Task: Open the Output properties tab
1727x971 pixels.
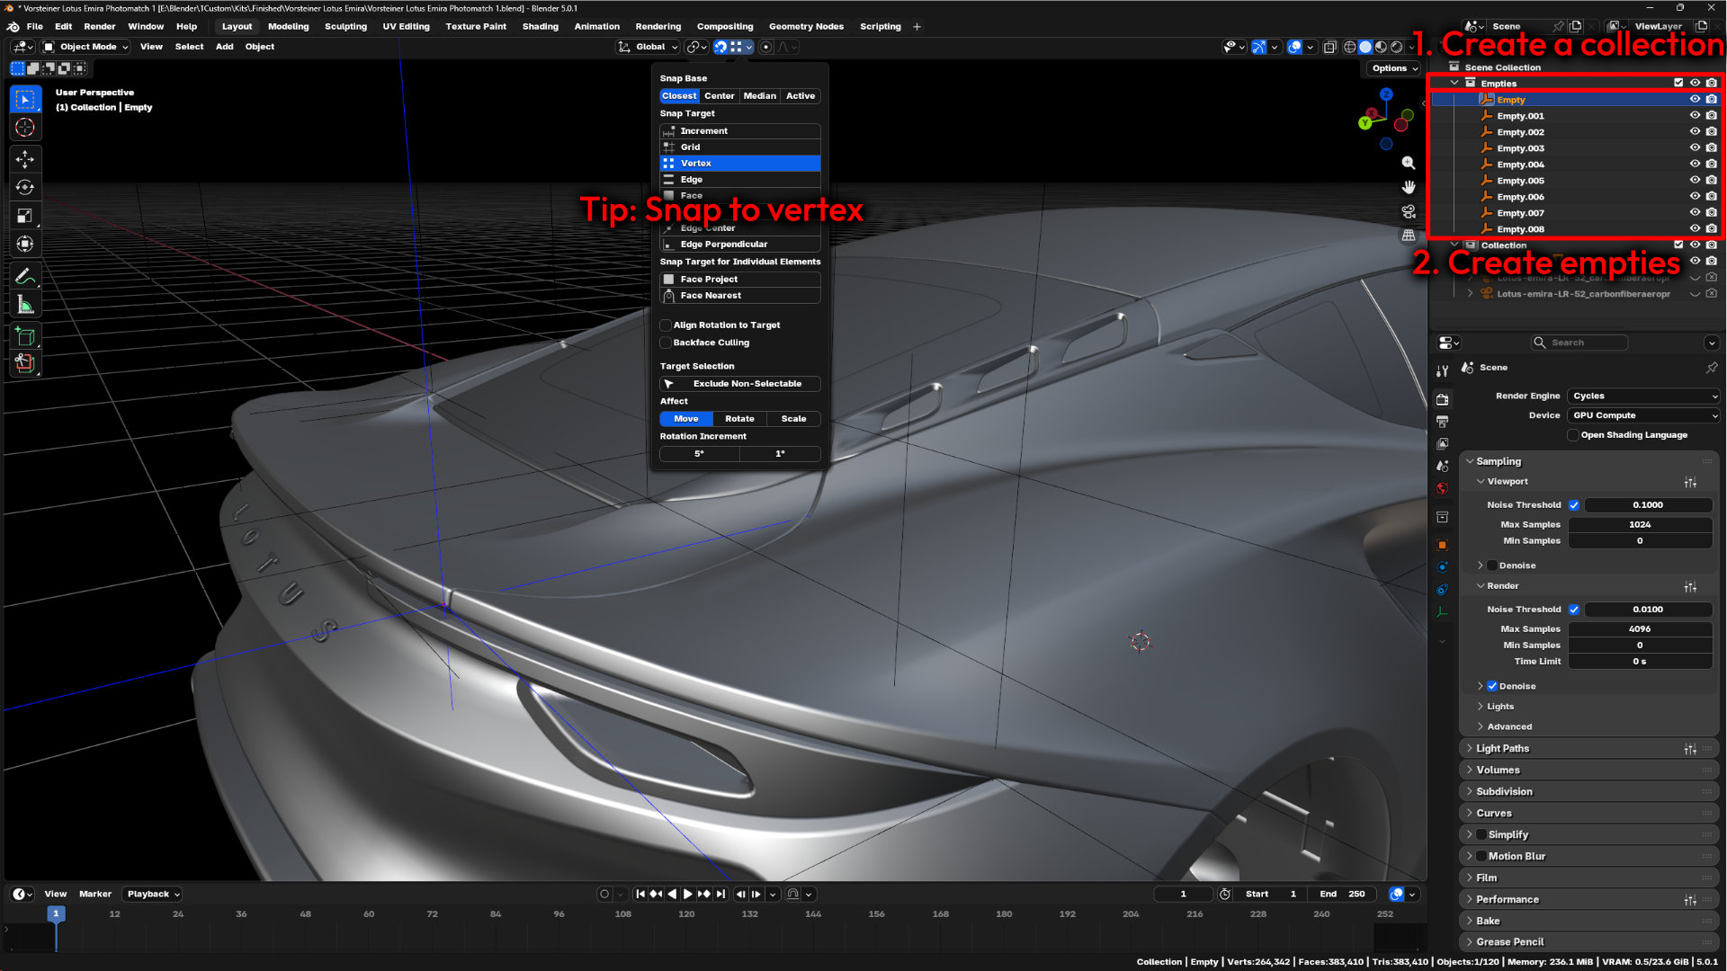Action: click(1443, 422)
